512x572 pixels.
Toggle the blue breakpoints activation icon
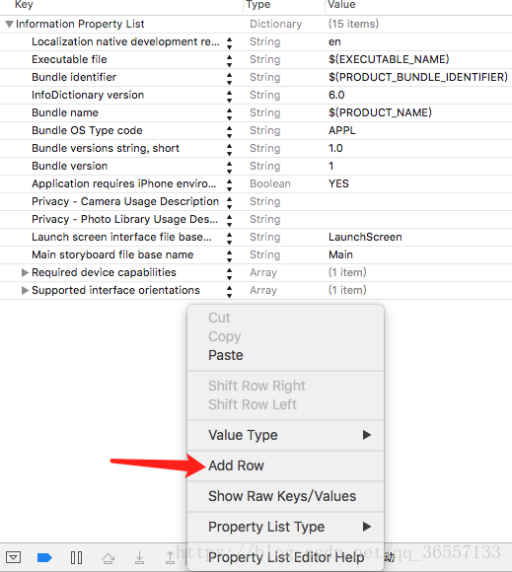pos(44,557)
